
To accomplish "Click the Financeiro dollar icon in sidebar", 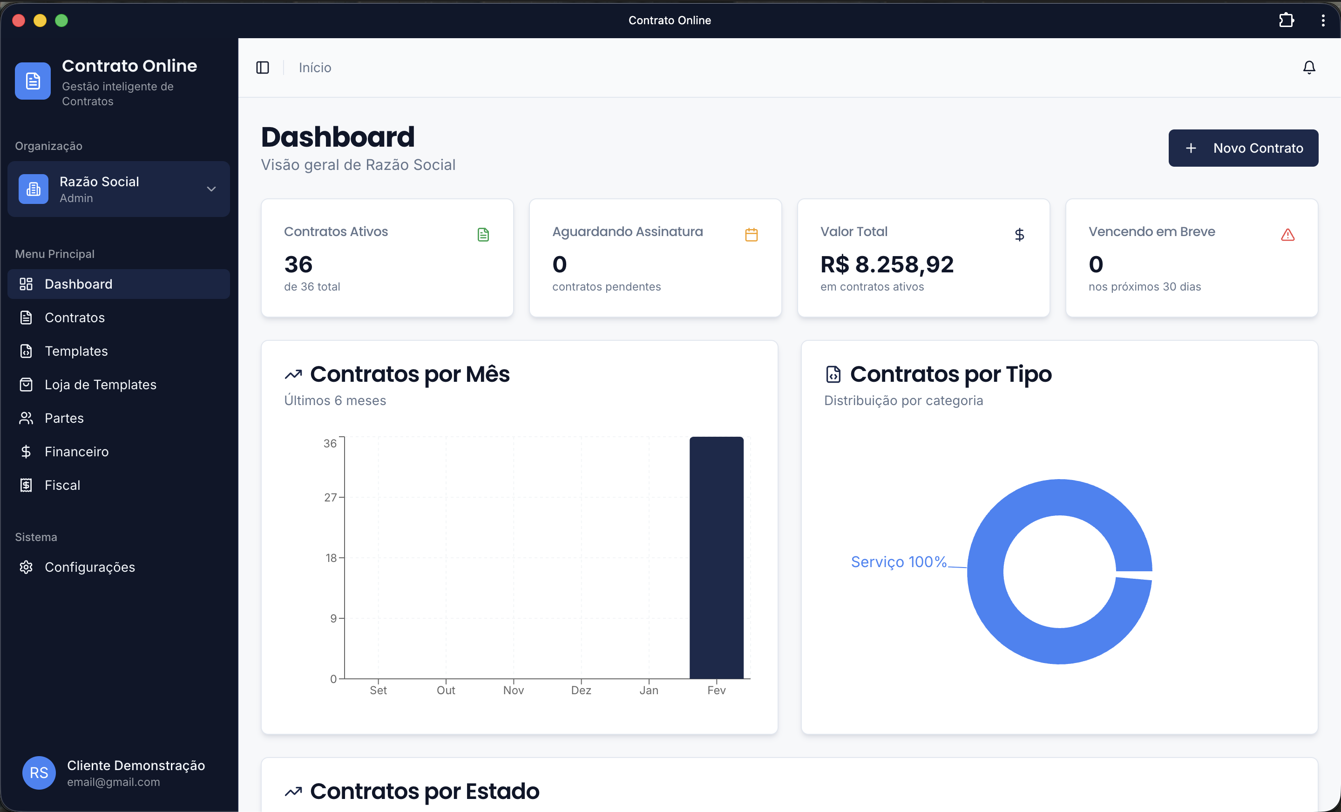I will [x=26, y=452].
